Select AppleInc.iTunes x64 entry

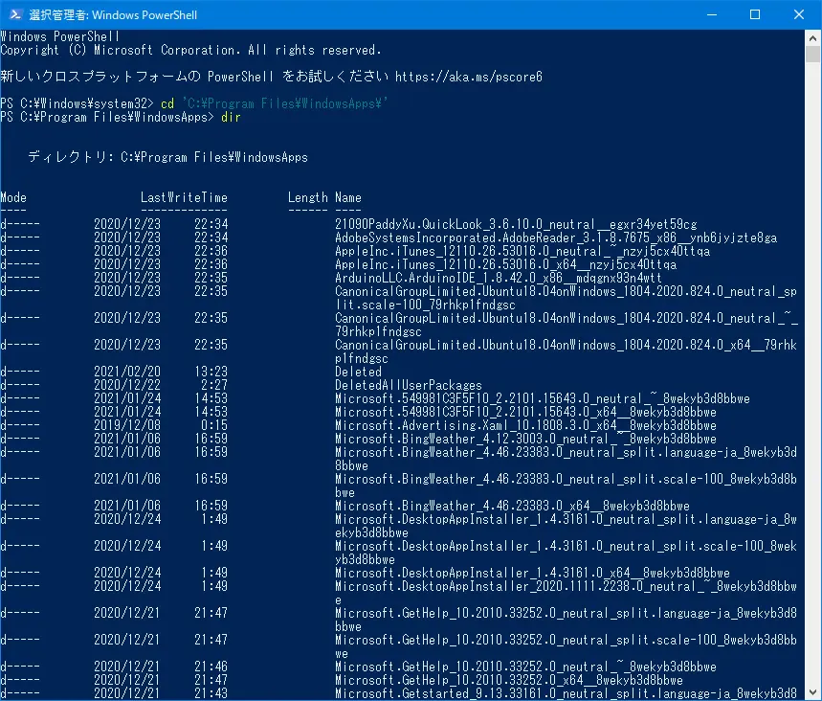(x=506, y=264)
